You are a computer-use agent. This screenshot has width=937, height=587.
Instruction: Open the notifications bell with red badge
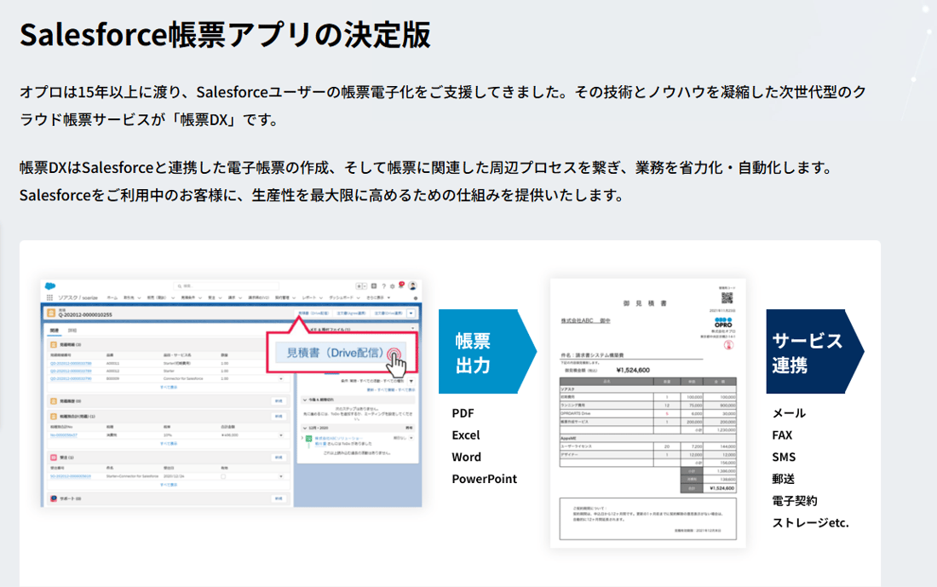pos(401,285)
